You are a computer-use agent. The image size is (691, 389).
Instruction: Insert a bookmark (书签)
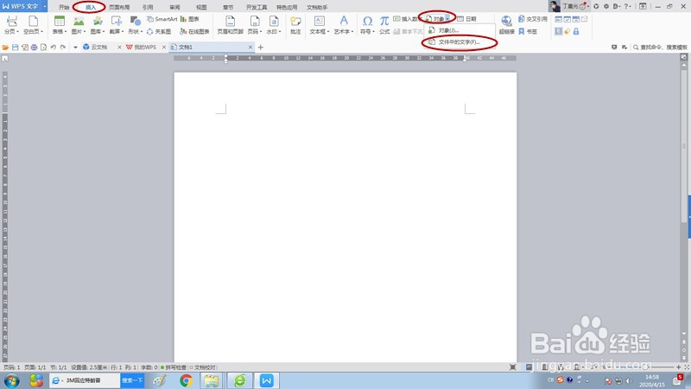(528, 32)
